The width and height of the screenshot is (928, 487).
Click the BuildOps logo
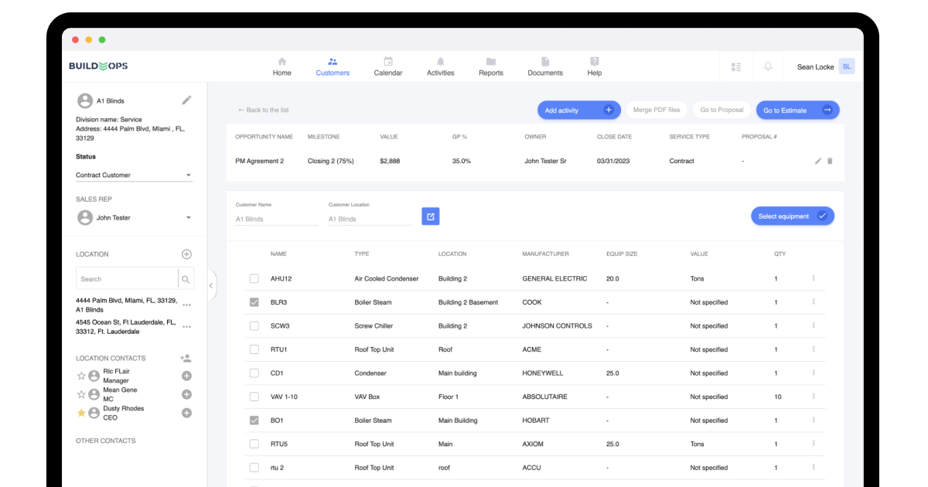coord(98,66)
